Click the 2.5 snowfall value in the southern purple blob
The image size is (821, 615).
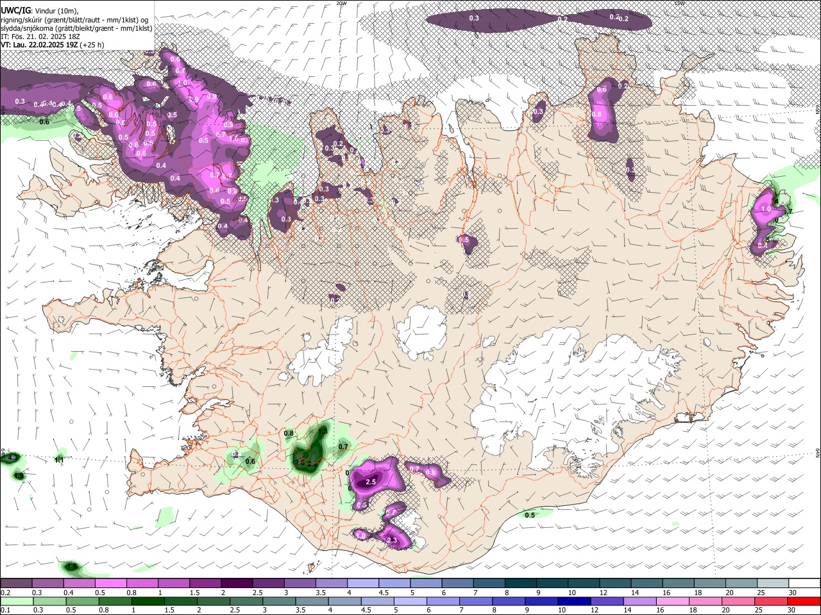coord(370,482)
